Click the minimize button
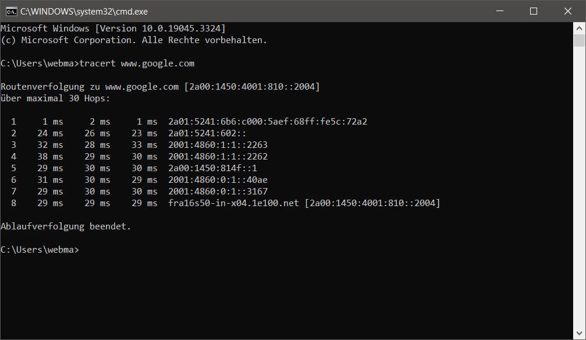The image size is (586, 340). [x=500, y=11]
